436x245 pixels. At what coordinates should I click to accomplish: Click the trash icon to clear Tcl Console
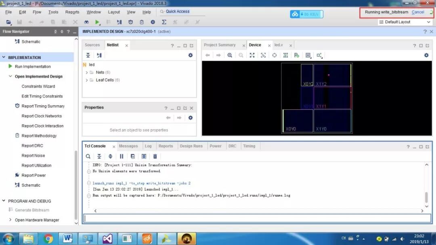click(x=155, y=156)
